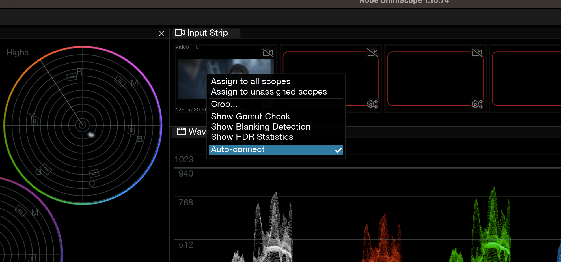
Task: Toggle camera-off icon on second input slot
Action: 372,53
